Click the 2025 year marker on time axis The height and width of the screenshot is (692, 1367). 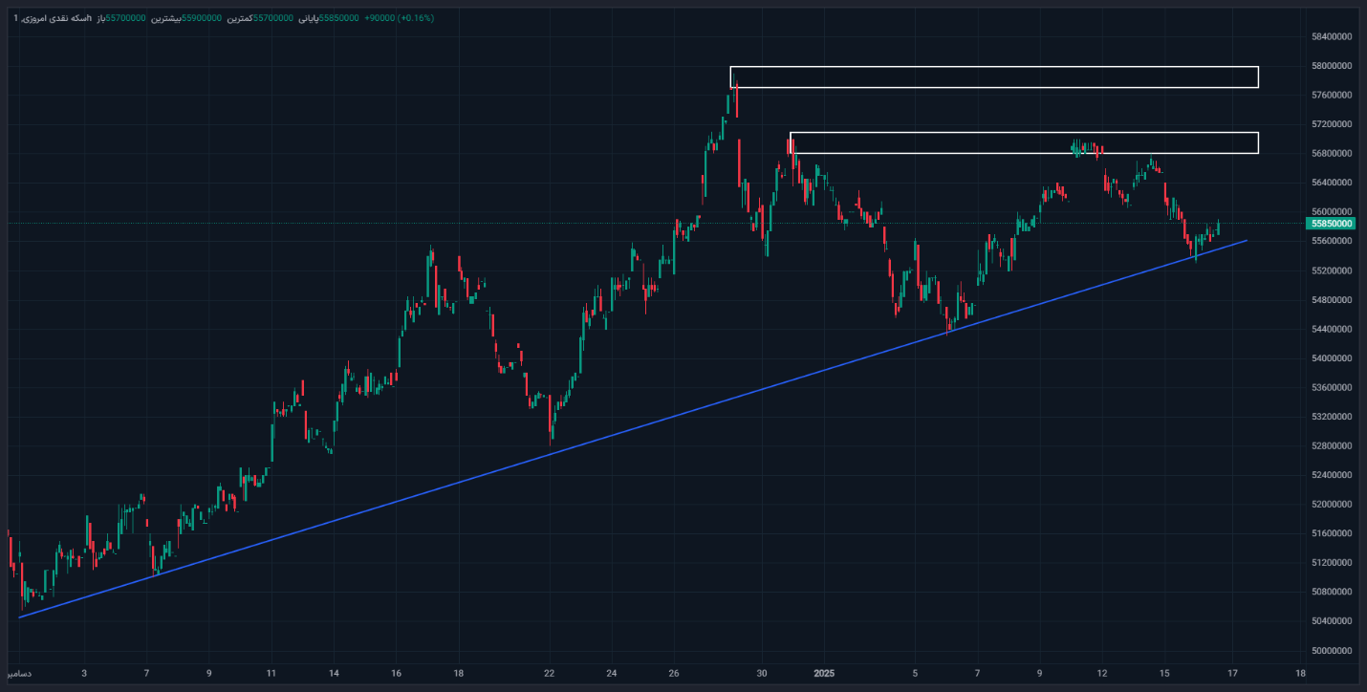tap(824, 673)
